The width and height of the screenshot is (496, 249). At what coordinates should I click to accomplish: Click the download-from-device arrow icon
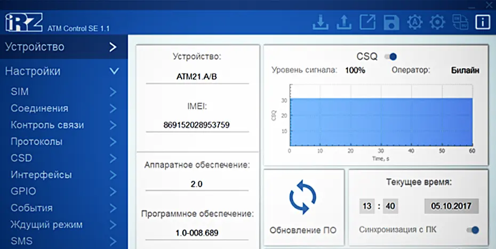pyautogui.click(x=321, y=22)
